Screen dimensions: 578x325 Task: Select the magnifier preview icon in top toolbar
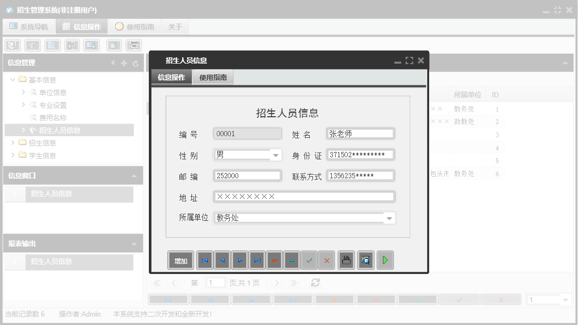click(x=12, y=45)
